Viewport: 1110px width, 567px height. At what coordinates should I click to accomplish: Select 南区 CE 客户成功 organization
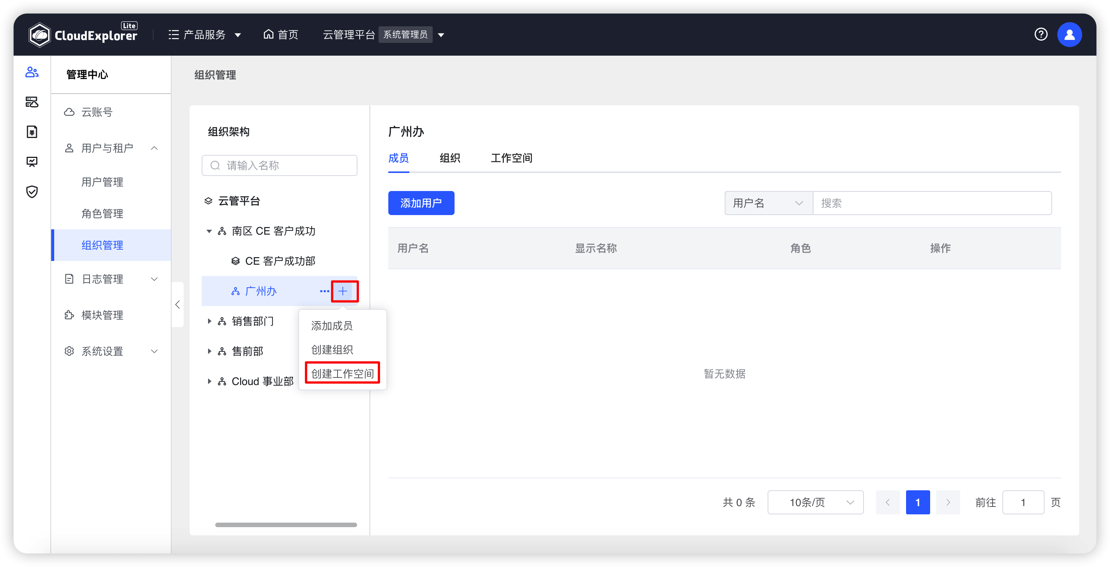pyautogui.click(x=273, y=231)
